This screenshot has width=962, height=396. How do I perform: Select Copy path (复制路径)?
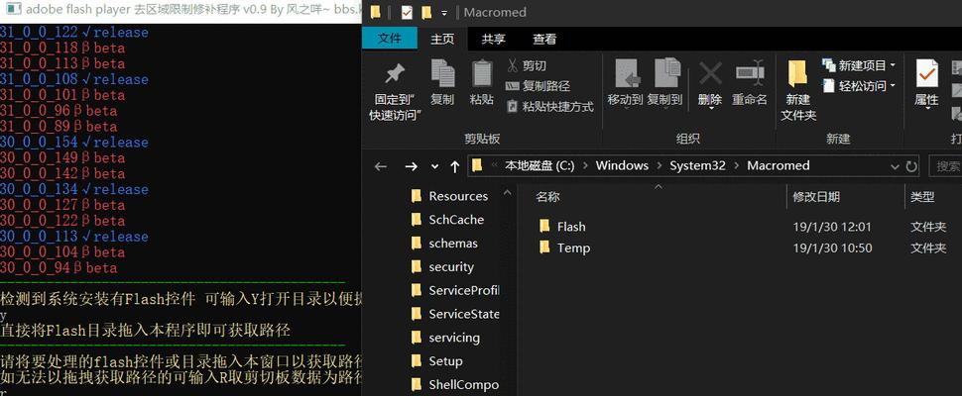coord(539,86)
